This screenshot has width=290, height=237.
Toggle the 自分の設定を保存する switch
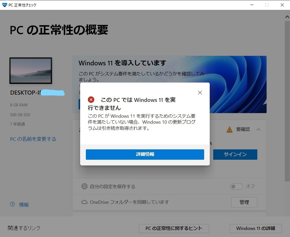pos(236,187)
